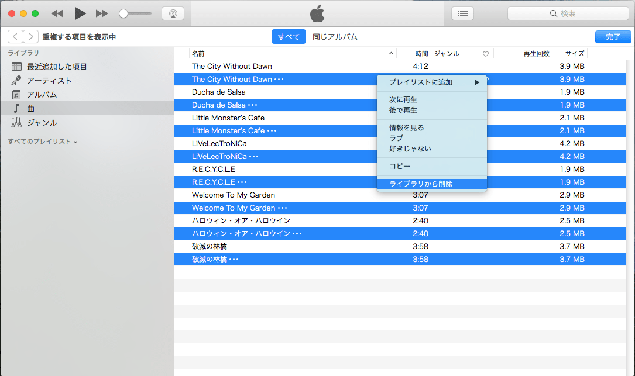Select 曲 in the sidebar
The height and width of the screenshot is (376, 635).
(x=87, y=108)
